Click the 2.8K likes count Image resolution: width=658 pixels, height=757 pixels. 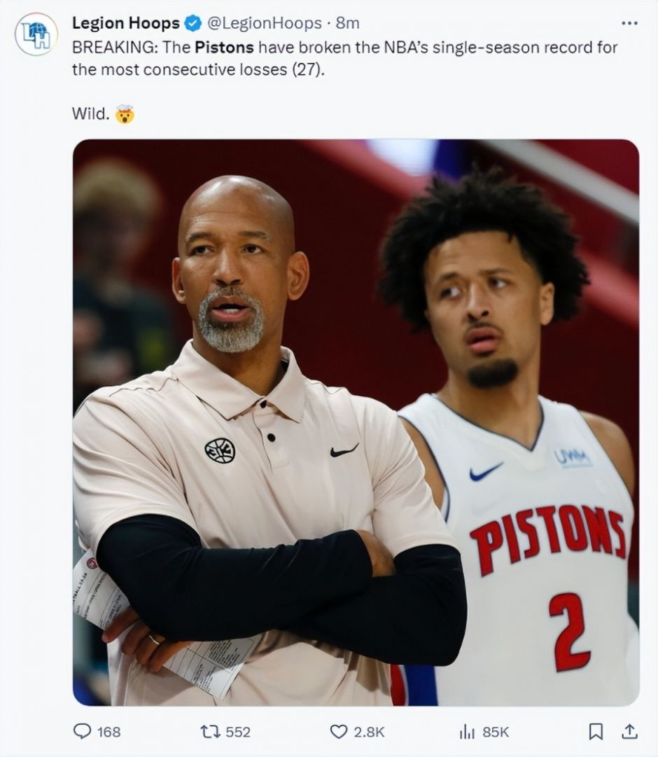tap(369, 732)
